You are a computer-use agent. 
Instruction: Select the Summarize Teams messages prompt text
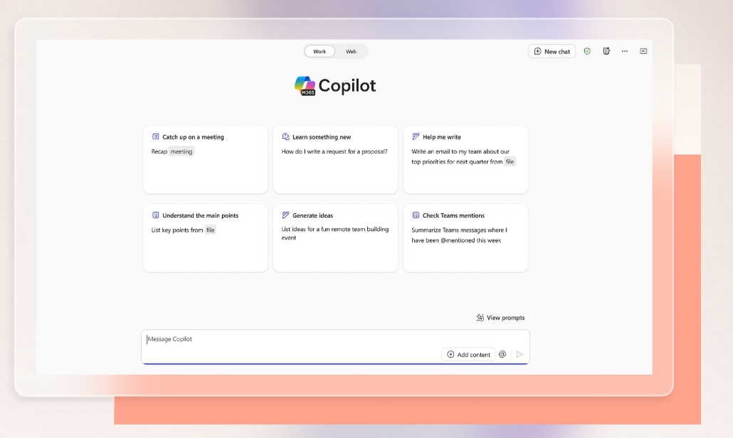click(459, 235)
